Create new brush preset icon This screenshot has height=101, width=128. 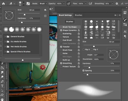click(x=45, y=16)
